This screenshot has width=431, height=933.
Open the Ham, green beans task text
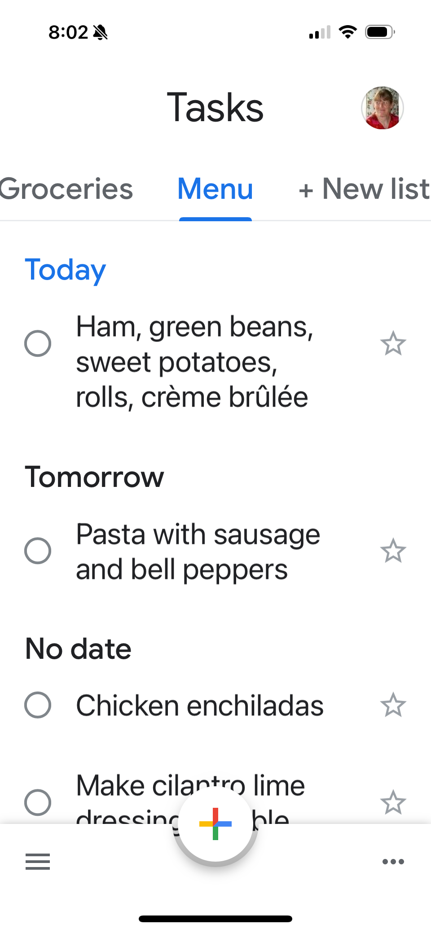(x=195, y=362)
